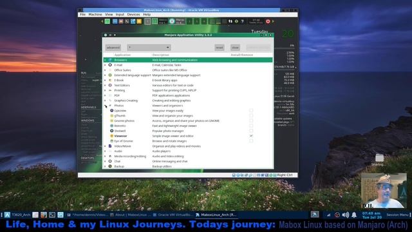Tick the Shotwell install checkbox
Image resolution: width=412 pixels, height=232 pixels.
coord(251,131)
